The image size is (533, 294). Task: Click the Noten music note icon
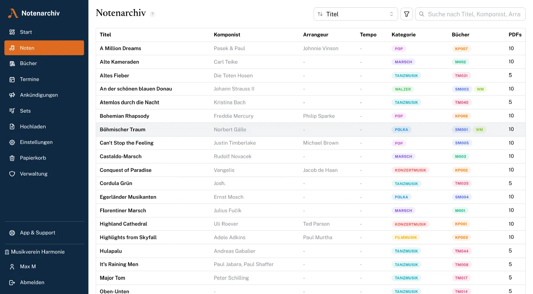coord(12,48)
